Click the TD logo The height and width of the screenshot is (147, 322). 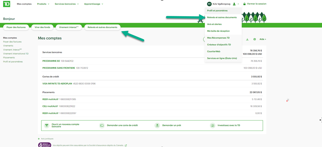[x=7, y=4]
